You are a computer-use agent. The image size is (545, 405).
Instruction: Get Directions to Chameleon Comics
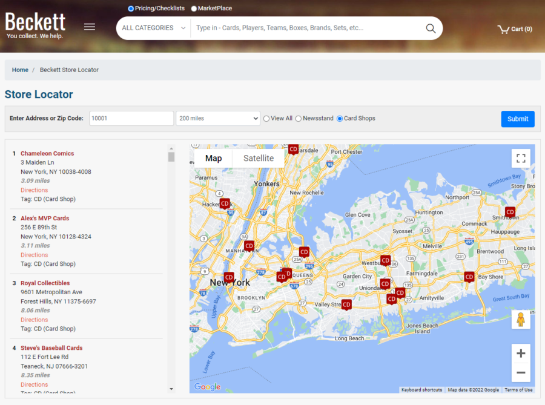click(x=34, y=190)
